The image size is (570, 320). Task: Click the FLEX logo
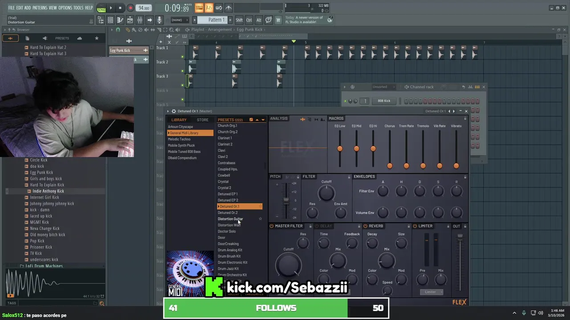tap(459, 302)
